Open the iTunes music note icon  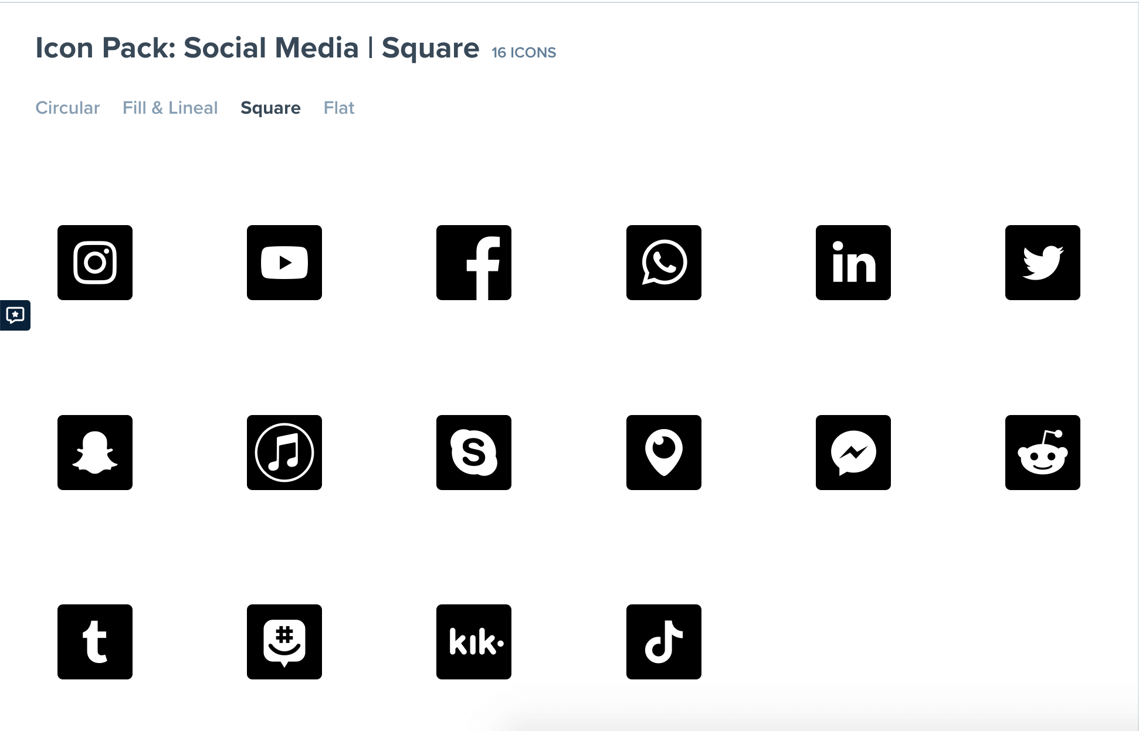pyautogui.click(x=284, y=453)
